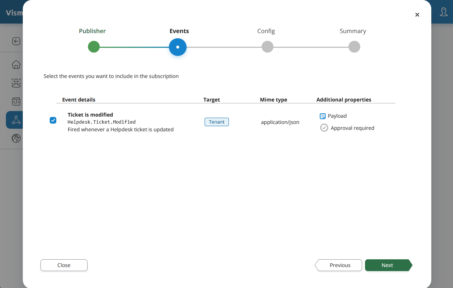Screen dimensions: 453x288
Task: Dismiss dialog with the X button
Action: (x=417, y=15)
